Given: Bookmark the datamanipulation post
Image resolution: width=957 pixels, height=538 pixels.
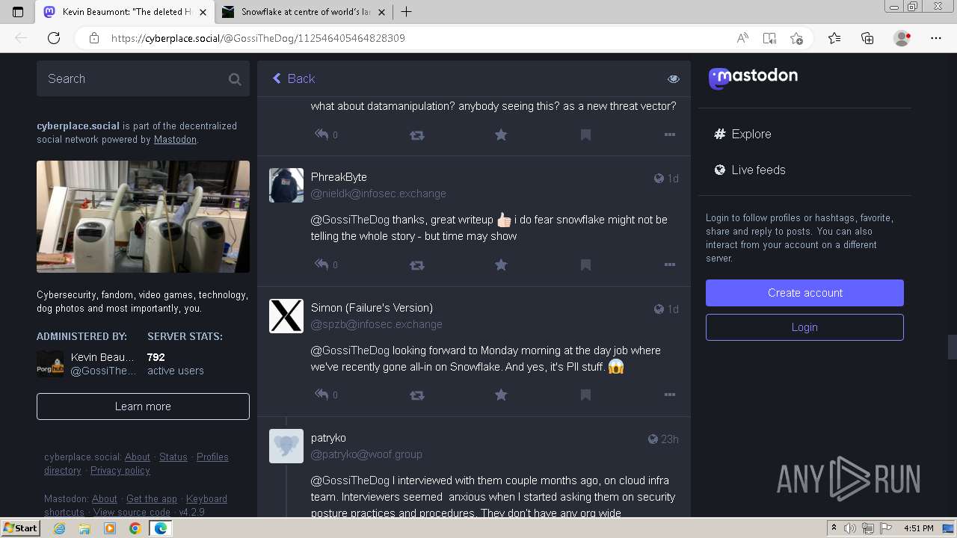Looking at the screenshot, I should coord(585,134).
